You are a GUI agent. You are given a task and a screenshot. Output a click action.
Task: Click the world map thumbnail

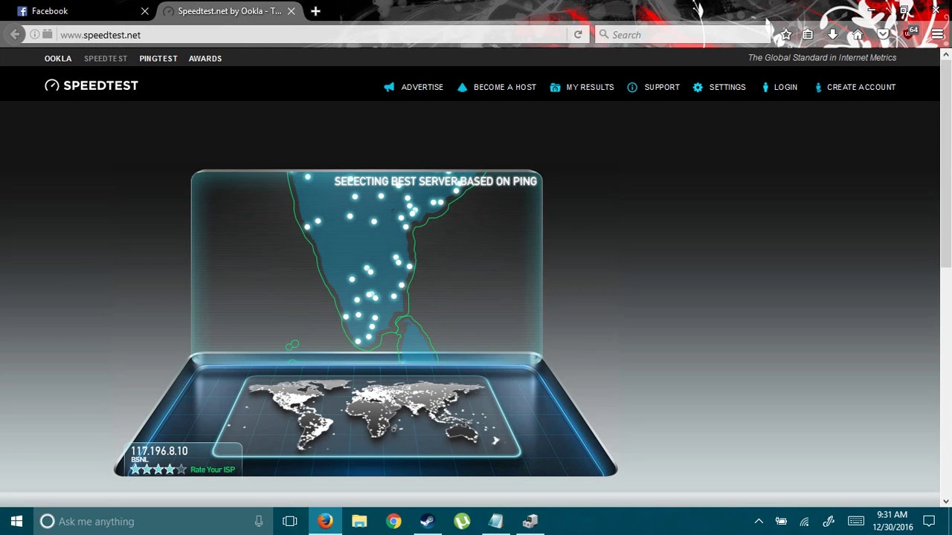pyautogui.click(x=367, y=416)
